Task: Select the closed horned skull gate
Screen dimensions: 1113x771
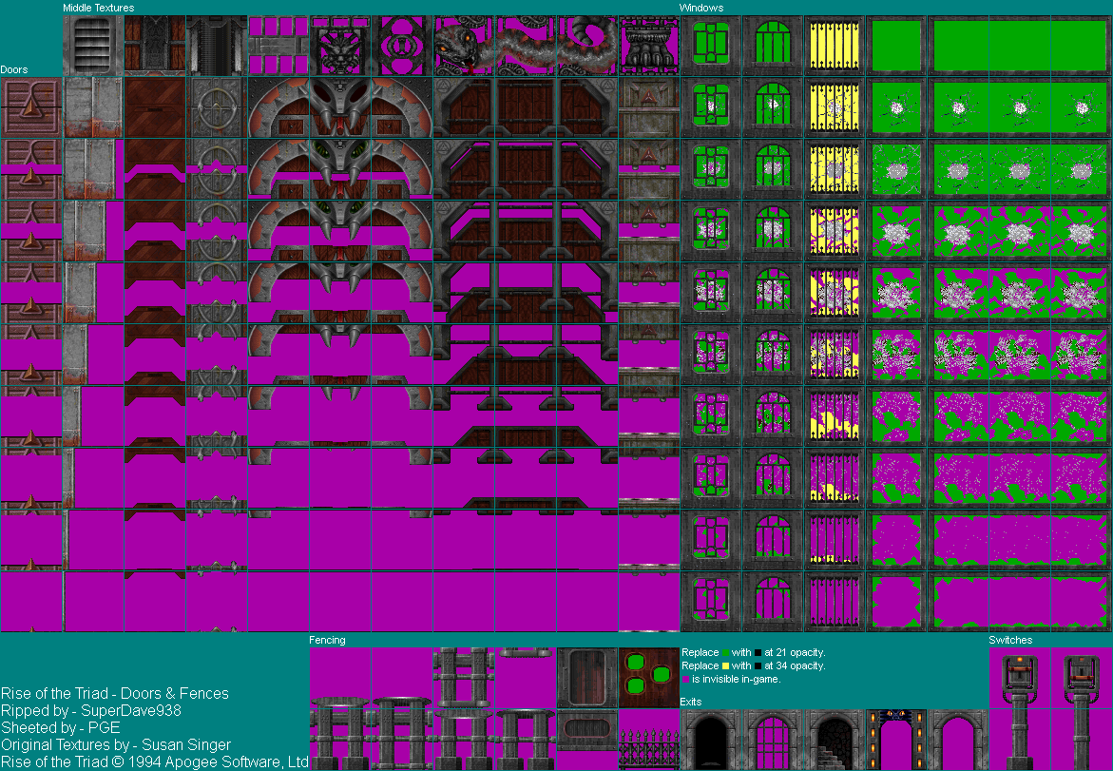Action: coord(340,107)
